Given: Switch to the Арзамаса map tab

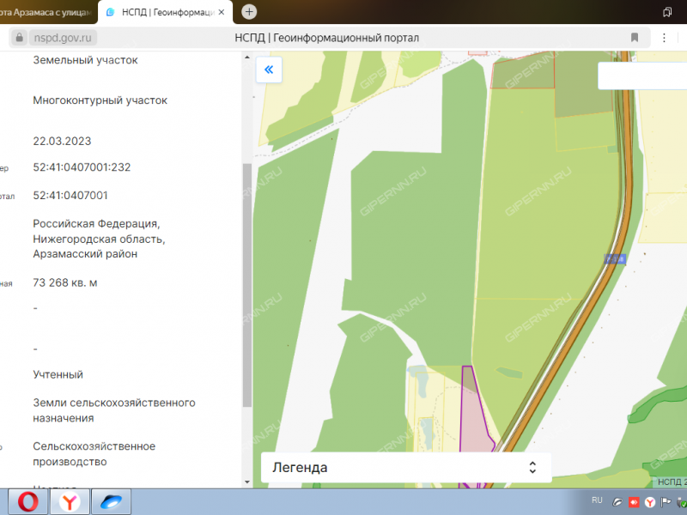Looking at the screenshot, I should (x=47, y=12).
